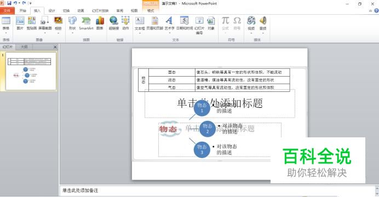Select slide 1 thumbnail in the panel
The width and height of the screenshot is (379, 197).
pyautogui.click(x=31, y=72)
